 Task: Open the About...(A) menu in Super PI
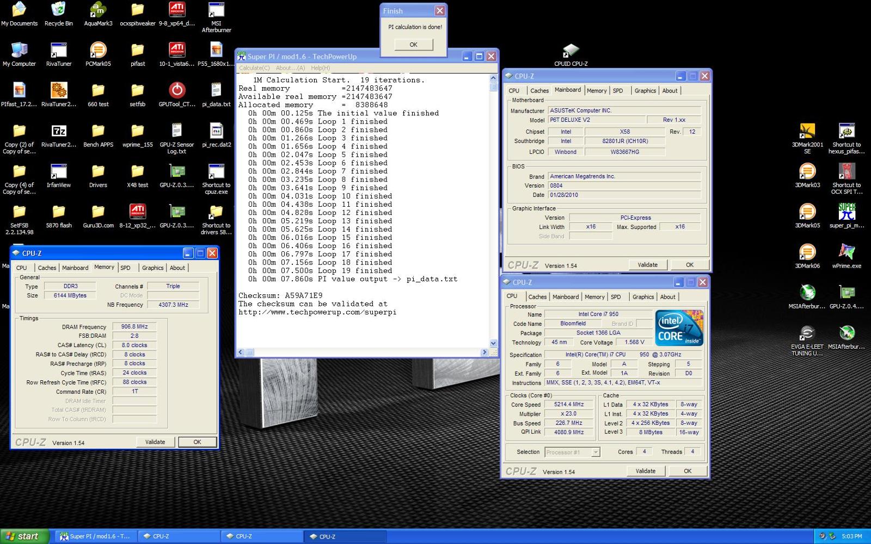pyautogui.click(x=290, y=68)
